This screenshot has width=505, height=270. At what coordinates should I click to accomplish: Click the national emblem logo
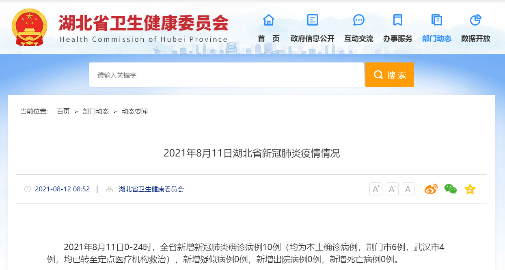click(29, 27)
